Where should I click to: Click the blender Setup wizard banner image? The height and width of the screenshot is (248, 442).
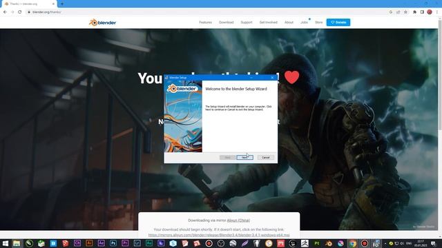tap(183, 116)
